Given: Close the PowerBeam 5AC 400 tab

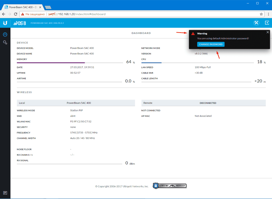Looking at the screenshot, I should [x=40, y=7].
